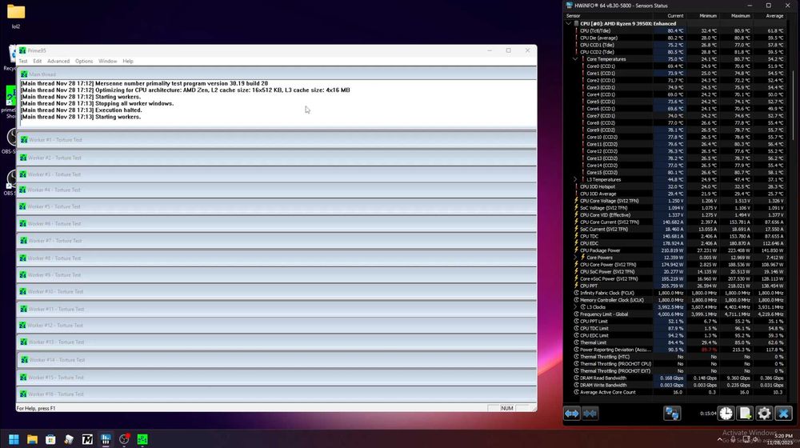Viewport: 800px width, 448px height.
Task: Click Worker #12 Torture Test icon
Action: click(x=23, y=325)
